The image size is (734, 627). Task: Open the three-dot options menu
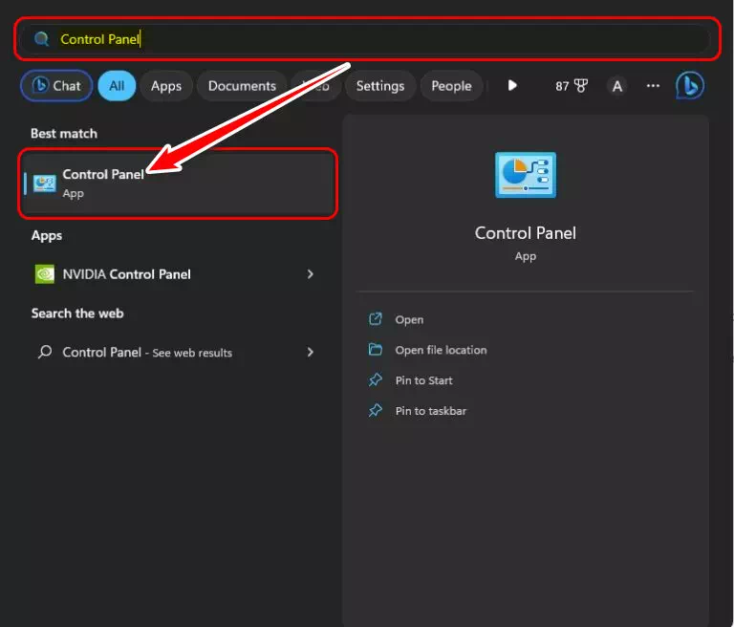pyautogui.click(x=653, y=86)
